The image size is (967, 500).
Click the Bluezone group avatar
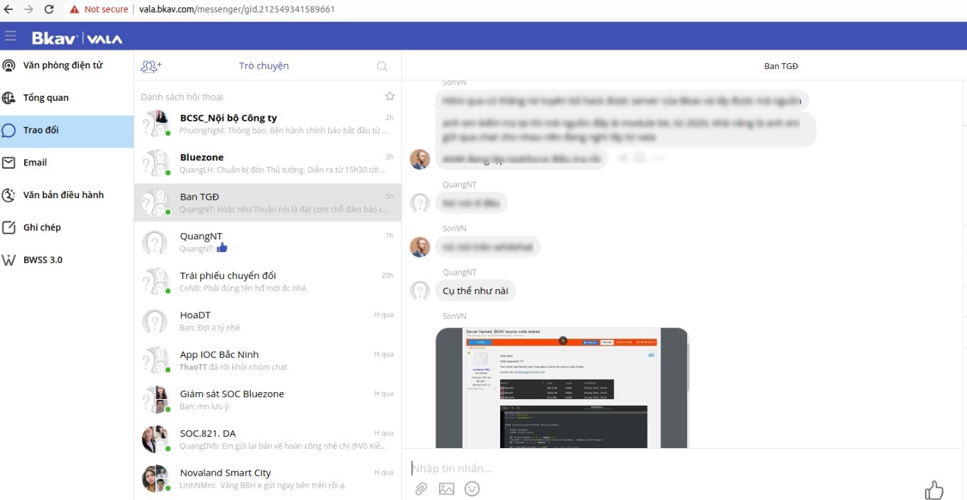click(x=156, y=163)
